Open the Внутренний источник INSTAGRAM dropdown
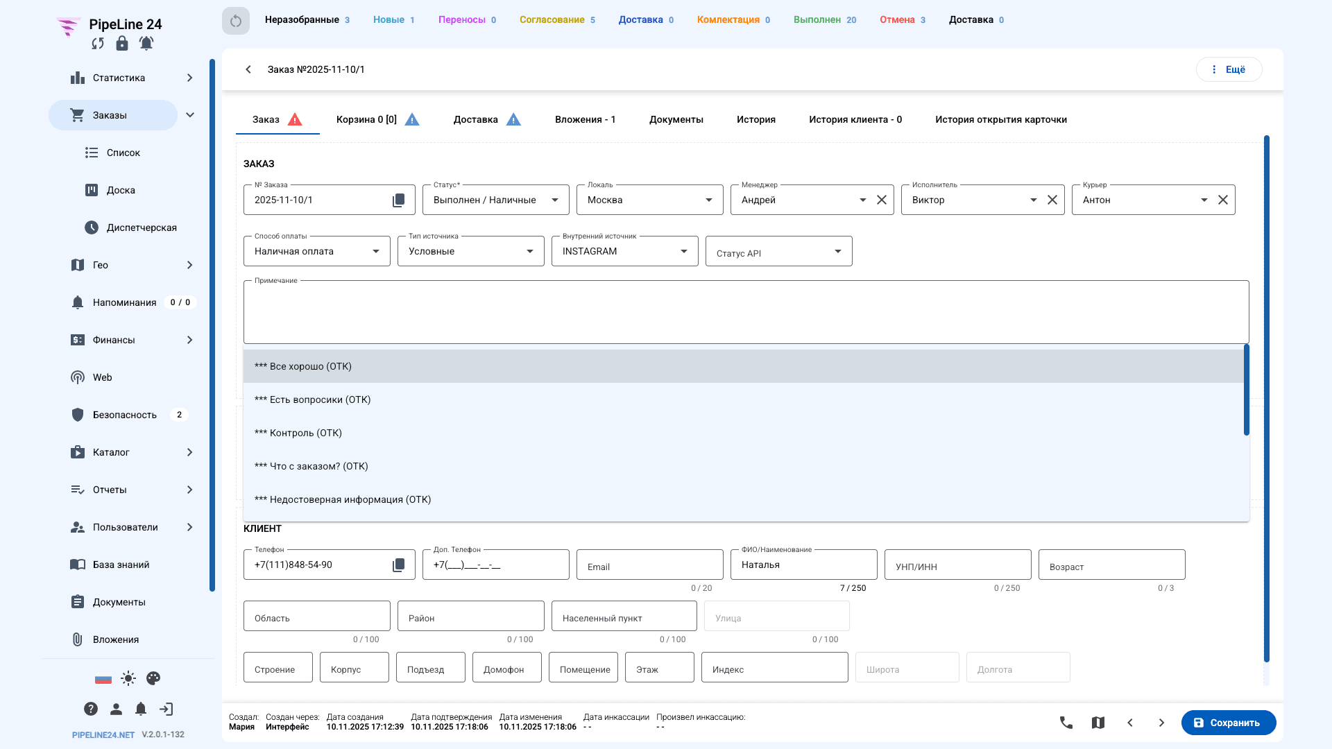Image resolution: width=1332 pixels, height=749 pixels. (625, 251)
